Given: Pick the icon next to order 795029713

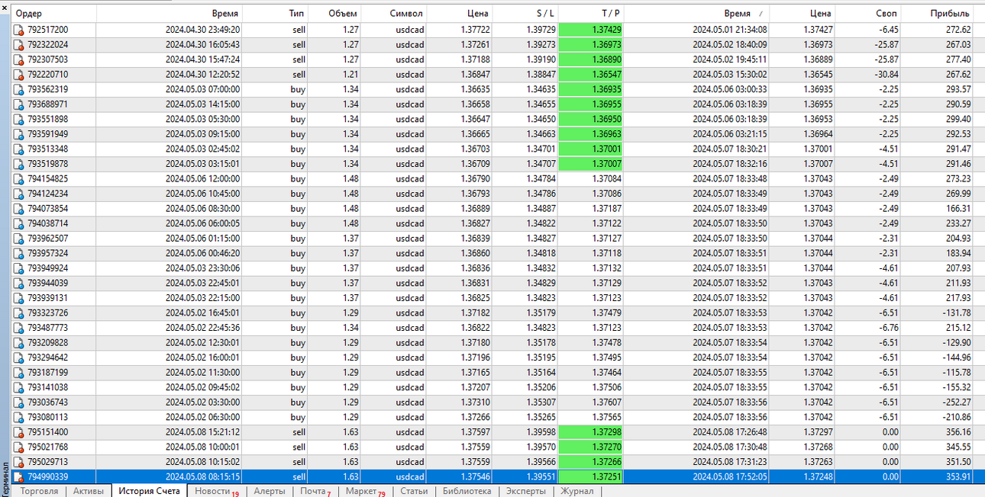Looking at the screenshot, I should coord(18,462).
